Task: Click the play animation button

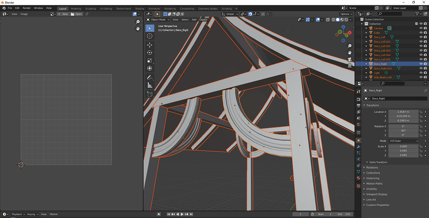Action: [x=182, y=214]
